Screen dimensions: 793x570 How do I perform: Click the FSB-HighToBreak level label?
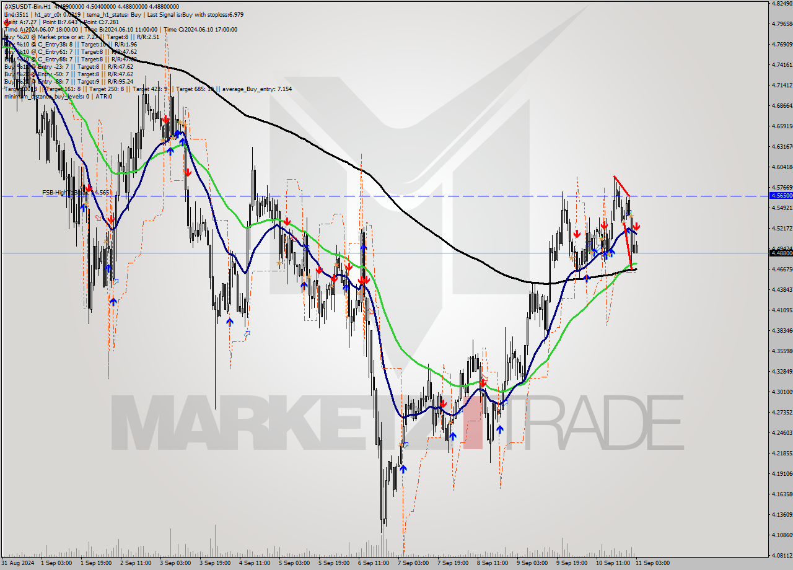coord(76,193)
